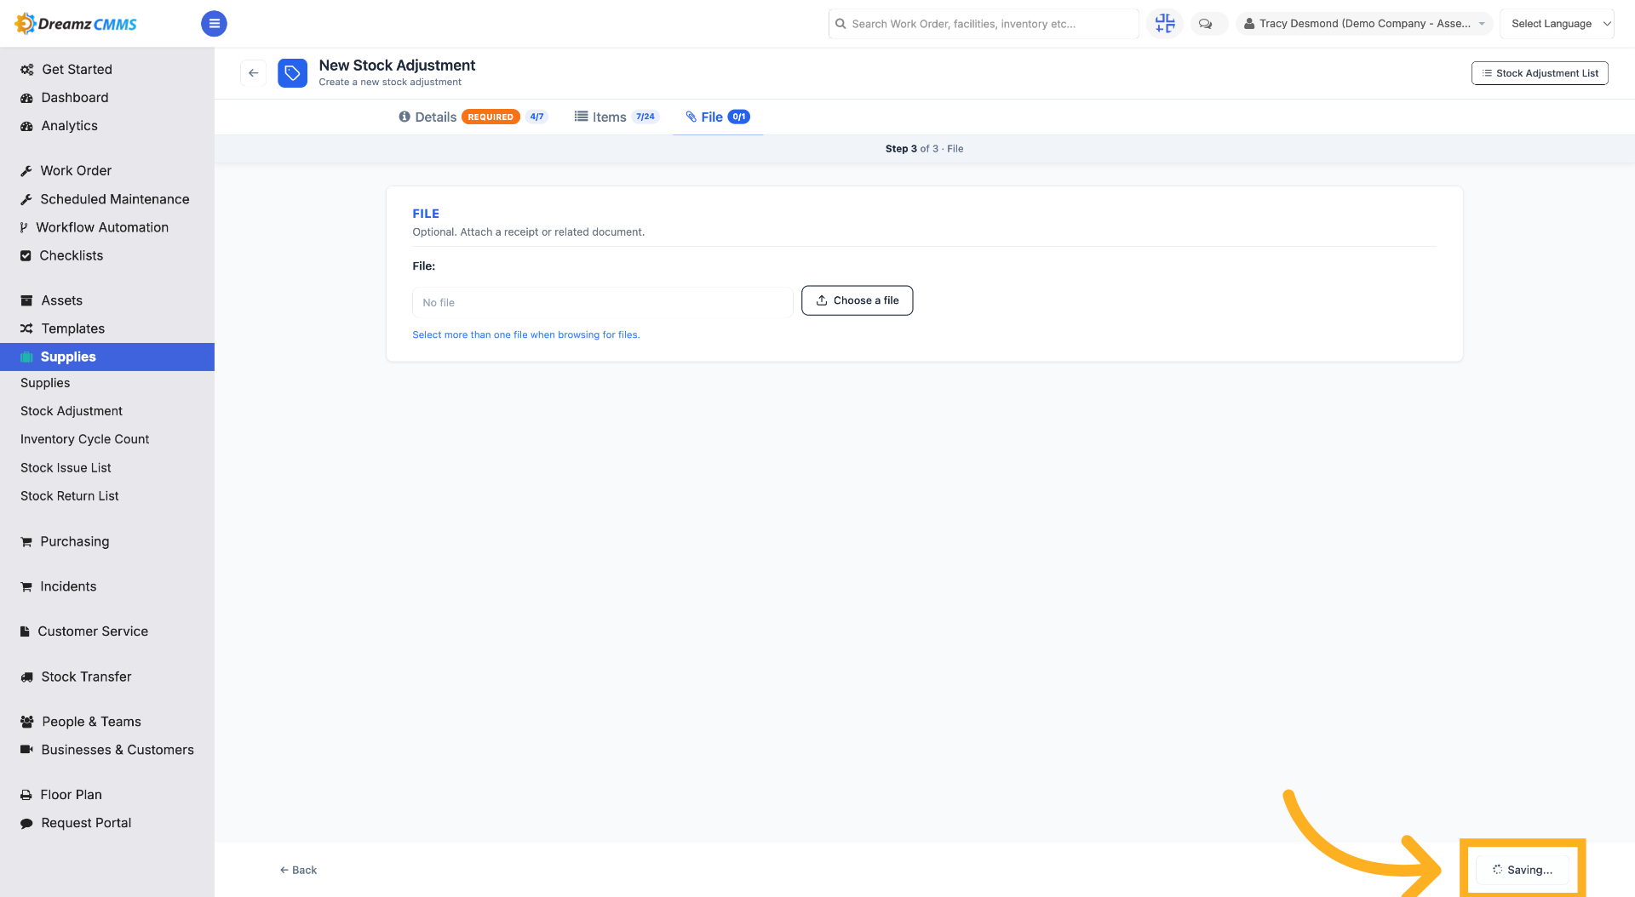Open the Select Language dropdown
Viewport: 1635px width, 897px height.
(1557, 24)
